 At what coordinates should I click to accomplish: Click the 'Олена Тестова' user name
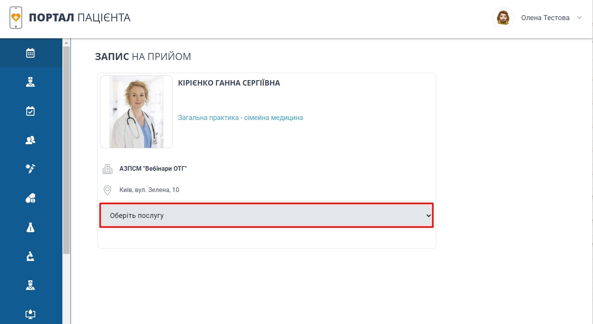point(545,18)
